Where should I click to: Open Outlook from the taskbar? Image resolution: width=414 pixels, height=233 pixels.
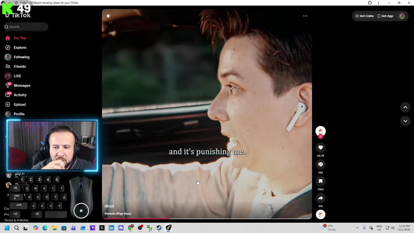click(x=83, y=228)
